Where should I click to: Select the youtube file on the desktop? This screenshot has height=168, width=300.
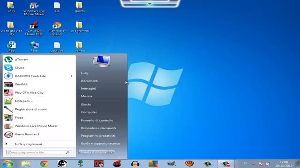[x=57, y=47]
